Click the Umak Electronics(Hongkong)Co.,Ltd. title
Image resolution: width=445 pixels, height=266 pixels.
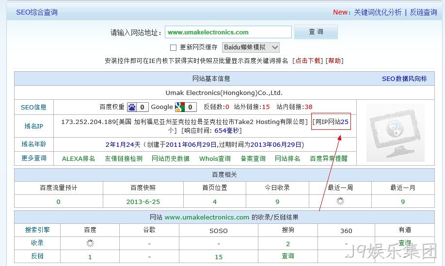(224, 93)
